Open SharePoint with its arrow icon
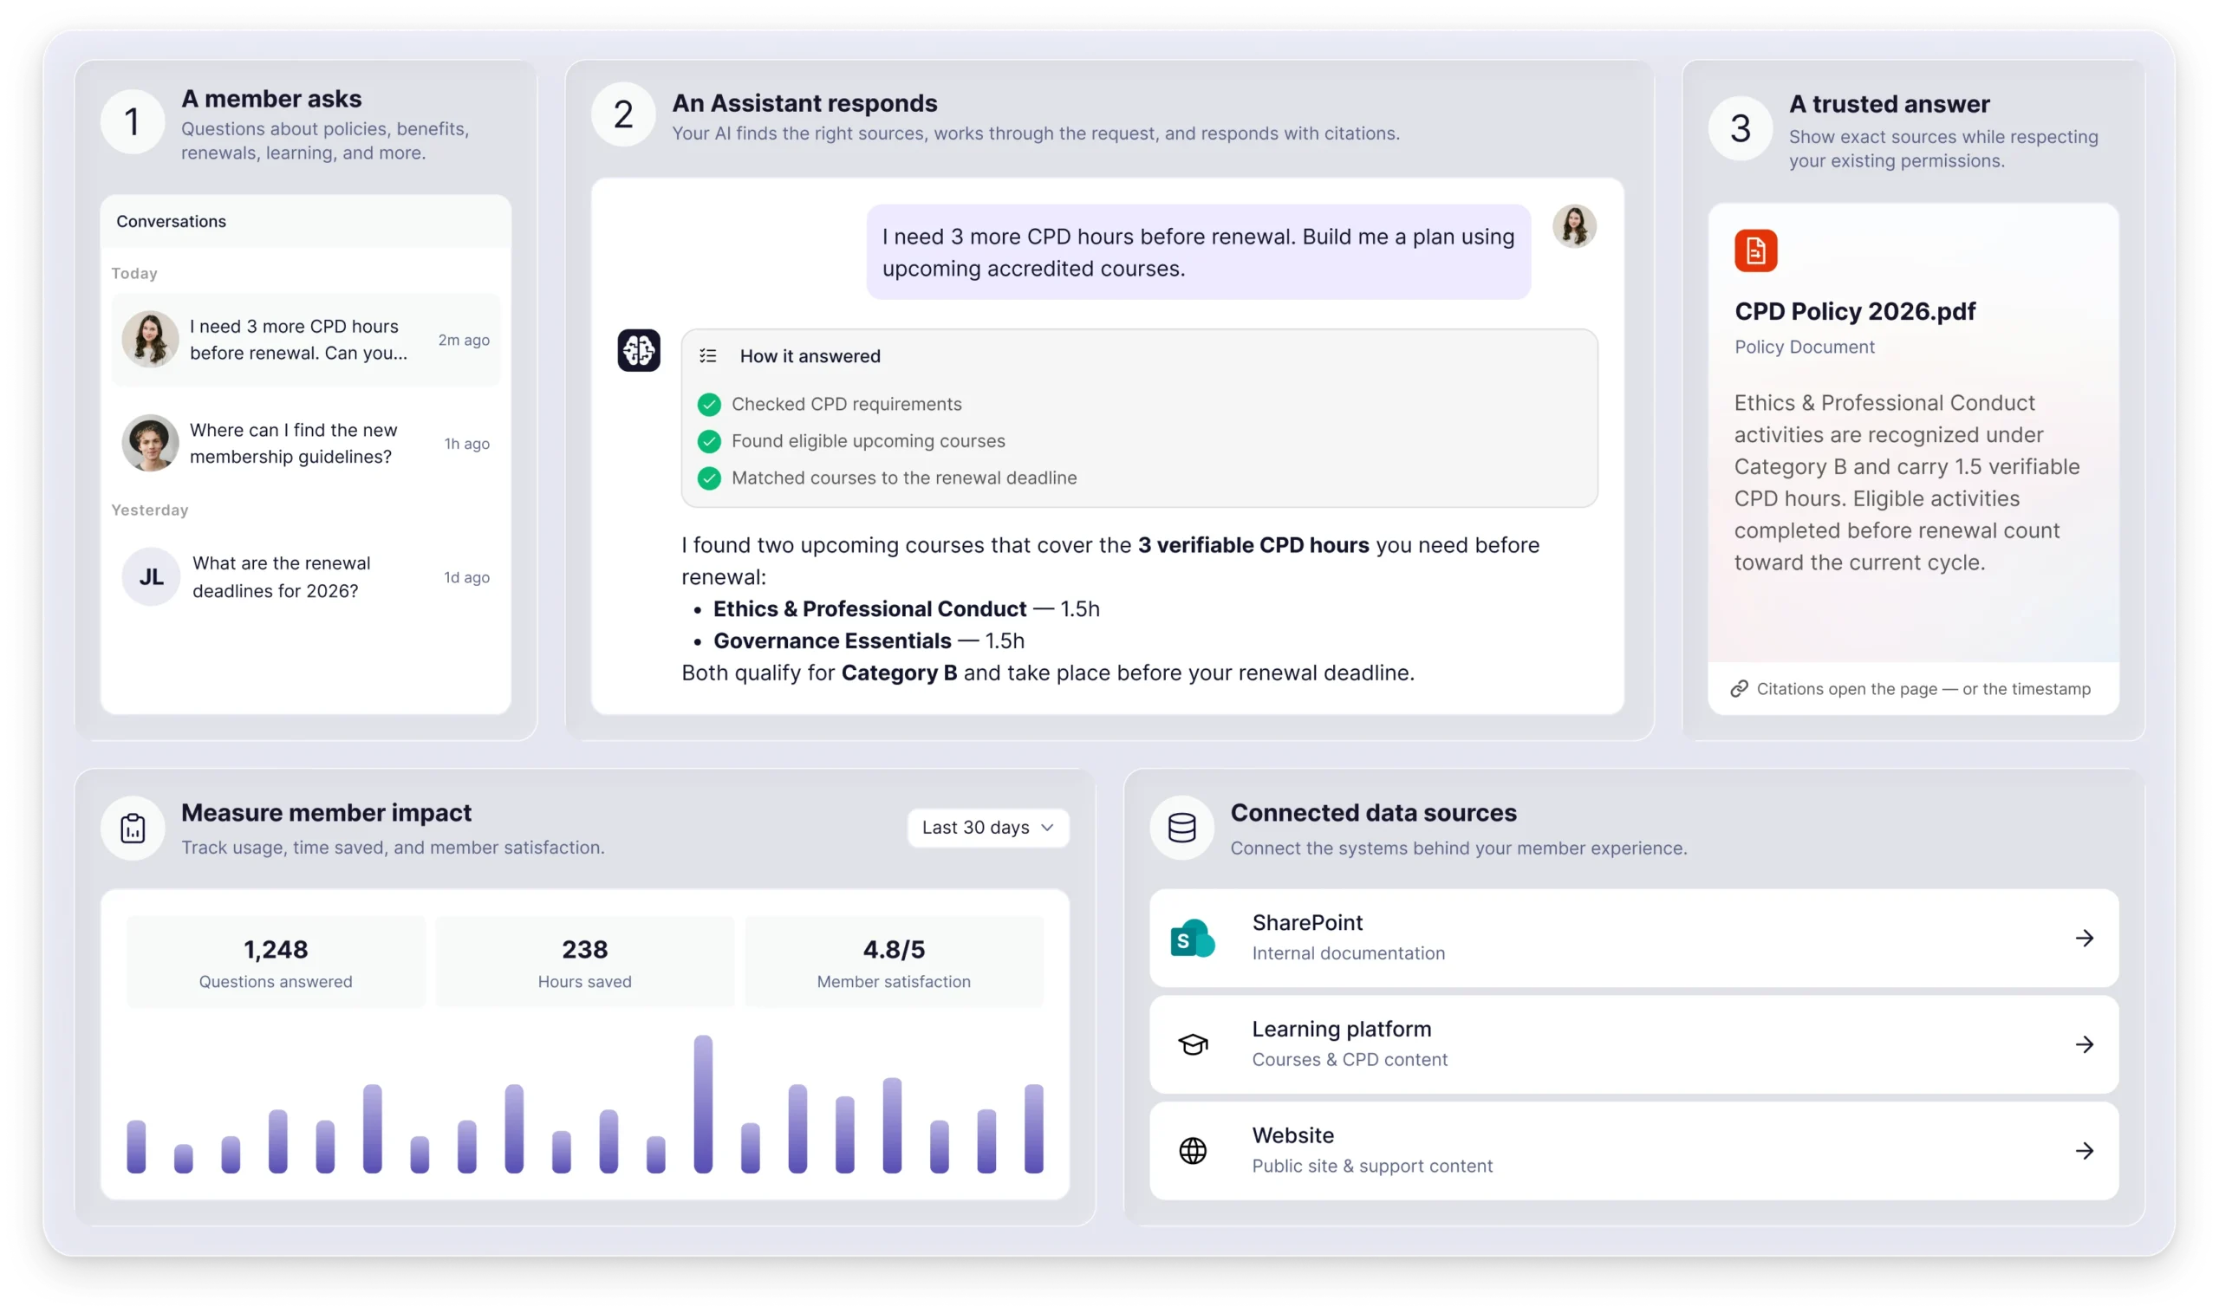This screenshot has height=1313, width=2219. tap(2085, 938)
